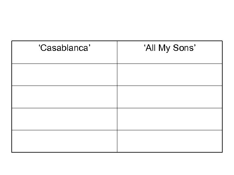This screenshot has width=234, height=175.
Task: Select the bottom cell of 'All My Sons' column
Action: pos(170,141)
